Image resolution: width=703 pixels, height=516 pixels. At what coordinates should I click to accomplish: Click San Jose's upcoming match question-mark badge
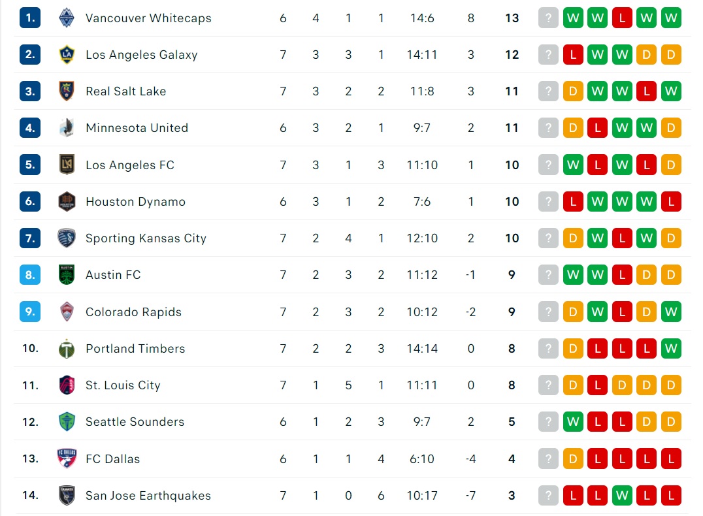pos(548,495)
